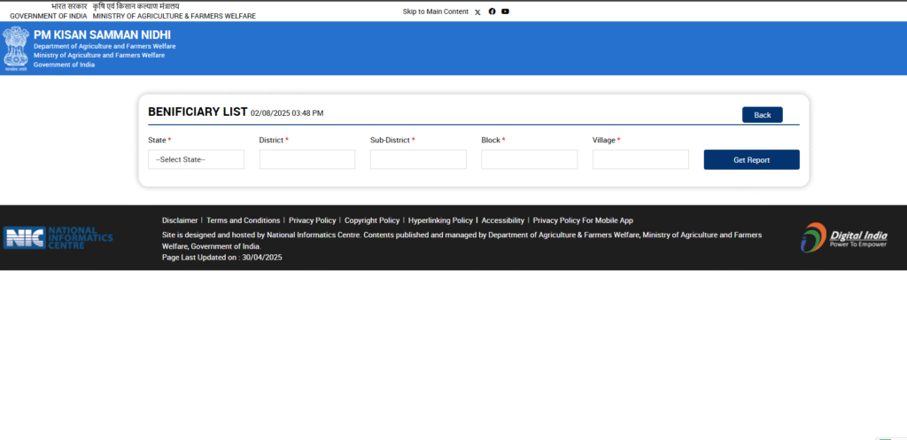Open the Sub-District dropdown field
Image resolution: width=907 pixels, height=440 pixels.
point(418,159)
